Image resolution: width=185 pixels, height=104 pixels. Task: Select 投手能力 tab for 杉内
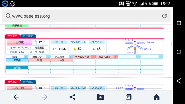coord(13,82)
